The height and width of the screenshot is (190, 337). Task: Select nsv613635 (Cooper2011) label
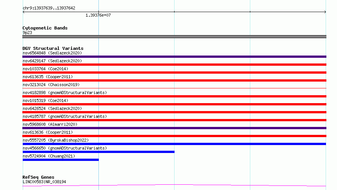click(48, 77)
